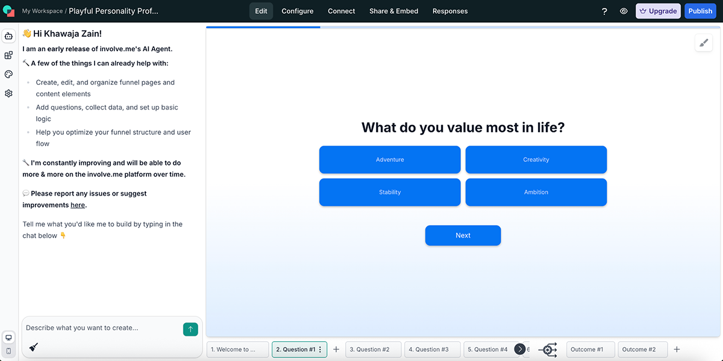The image size is (723, 361).
Task: Open the Responses tab
Action: (x=450, y=11)
